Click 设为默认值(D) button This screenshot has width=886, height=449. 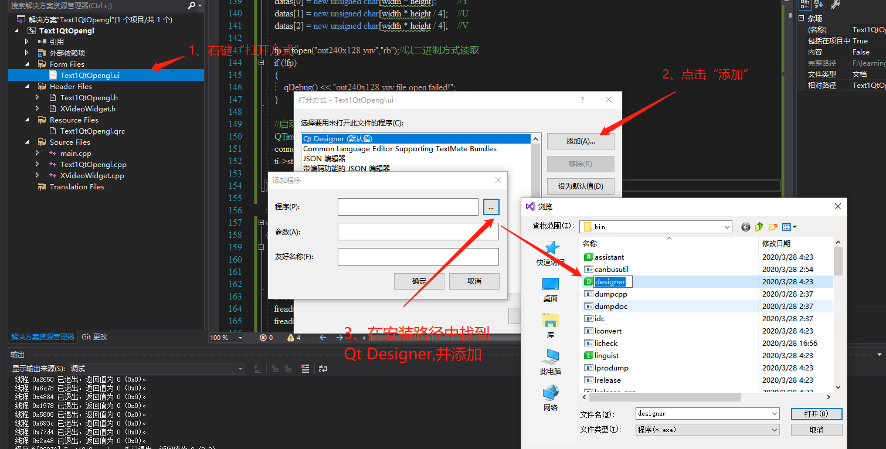point(581,186)
